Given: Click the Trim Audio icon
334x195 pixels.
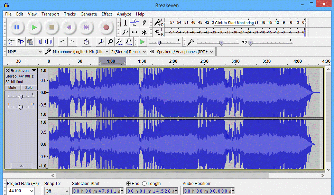Looking at the screenshot, I should 39,42.
